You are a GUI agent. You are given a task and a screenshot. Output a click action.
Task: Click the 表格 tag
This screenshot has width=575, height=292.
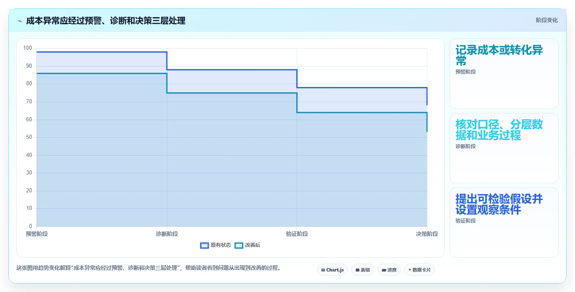pyautogui.click(x=363, y=270)
